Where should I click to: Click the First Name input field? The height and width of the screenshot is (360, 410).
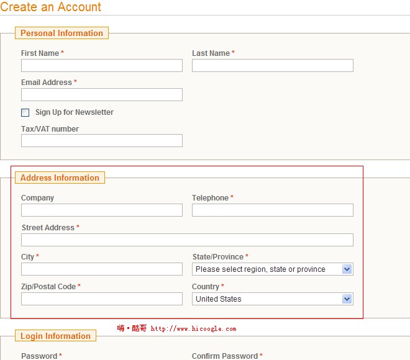coord(102,66)
